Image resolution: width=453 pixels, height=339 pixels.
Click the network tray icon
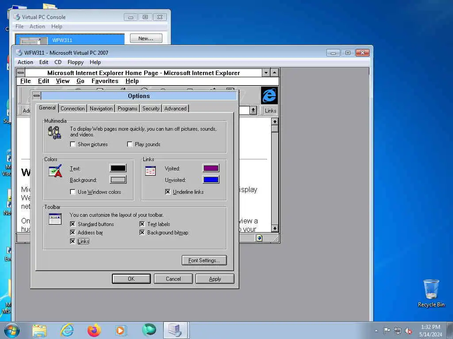(x=398, y=331)
